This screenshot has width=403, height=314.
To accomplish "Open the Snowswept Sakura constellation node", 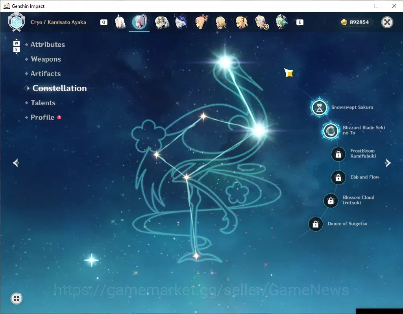I will click(x=319, y=108).
